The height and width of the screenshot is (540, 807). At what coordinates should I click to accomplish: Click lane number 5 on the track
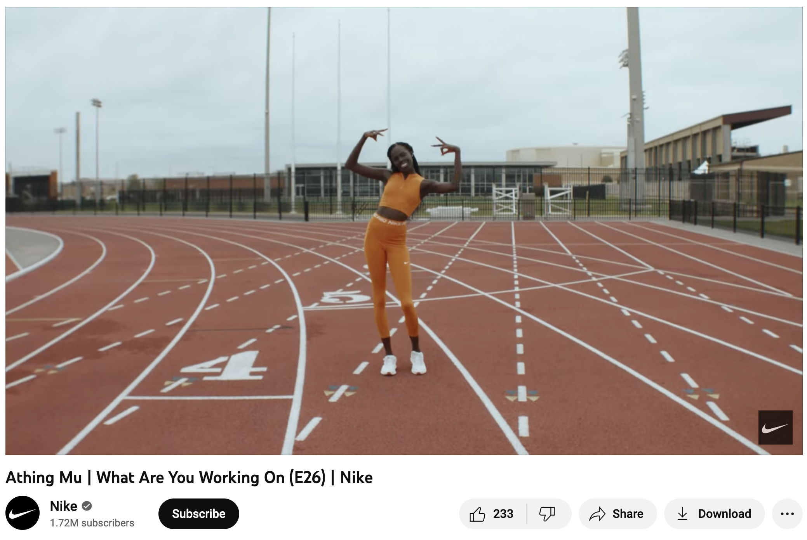pos(346,298)
